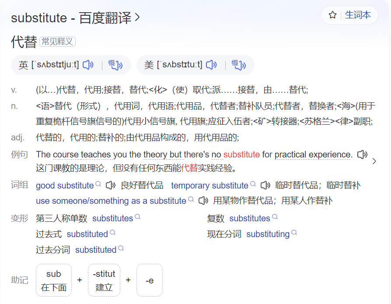Click the star icon beside 生词本
This screenshot has height=304, width=391.
click(332, 15)
